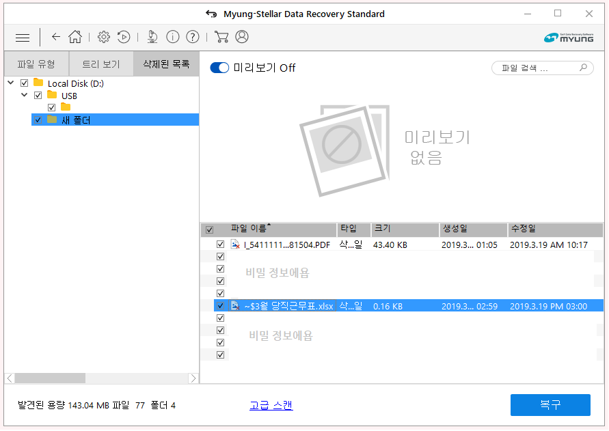Select the 새 폴더 tree item

pos(115,120)
